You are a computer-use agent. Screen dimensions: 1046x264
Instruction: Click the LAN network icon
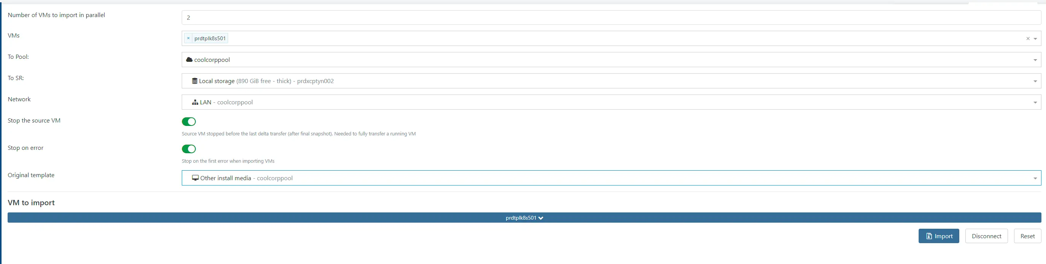tap(195, 102)
